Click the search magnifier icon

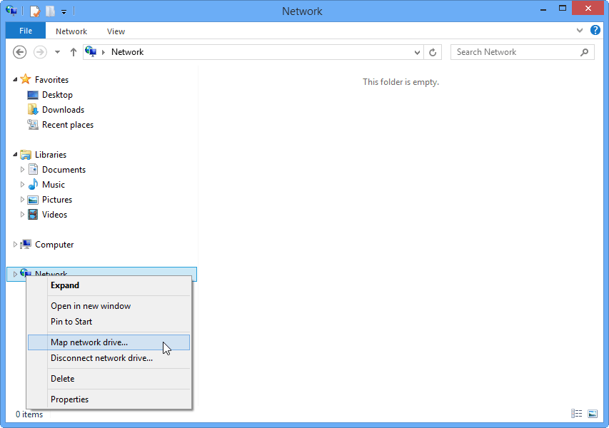point(584,52)
